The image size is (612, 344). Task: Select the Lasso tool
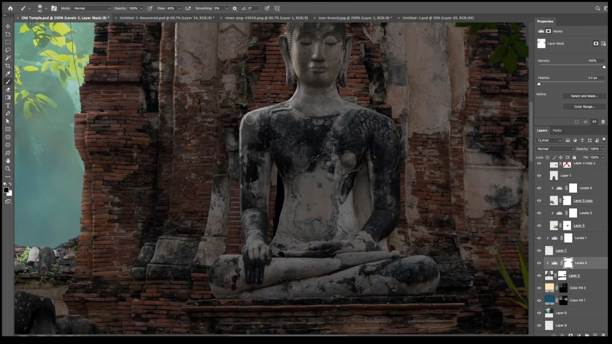(x=8, y=50)
